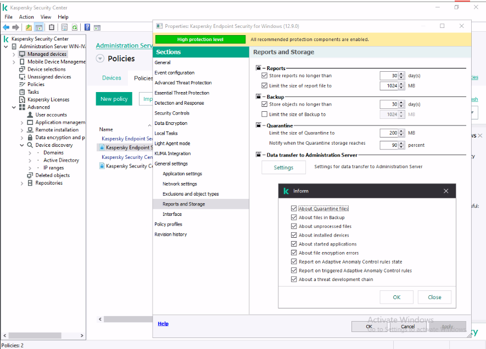Image resolution: width=486 pixels, height=349 pixels.
Task: Uncheck About unprocessed files
Action: 294,226
